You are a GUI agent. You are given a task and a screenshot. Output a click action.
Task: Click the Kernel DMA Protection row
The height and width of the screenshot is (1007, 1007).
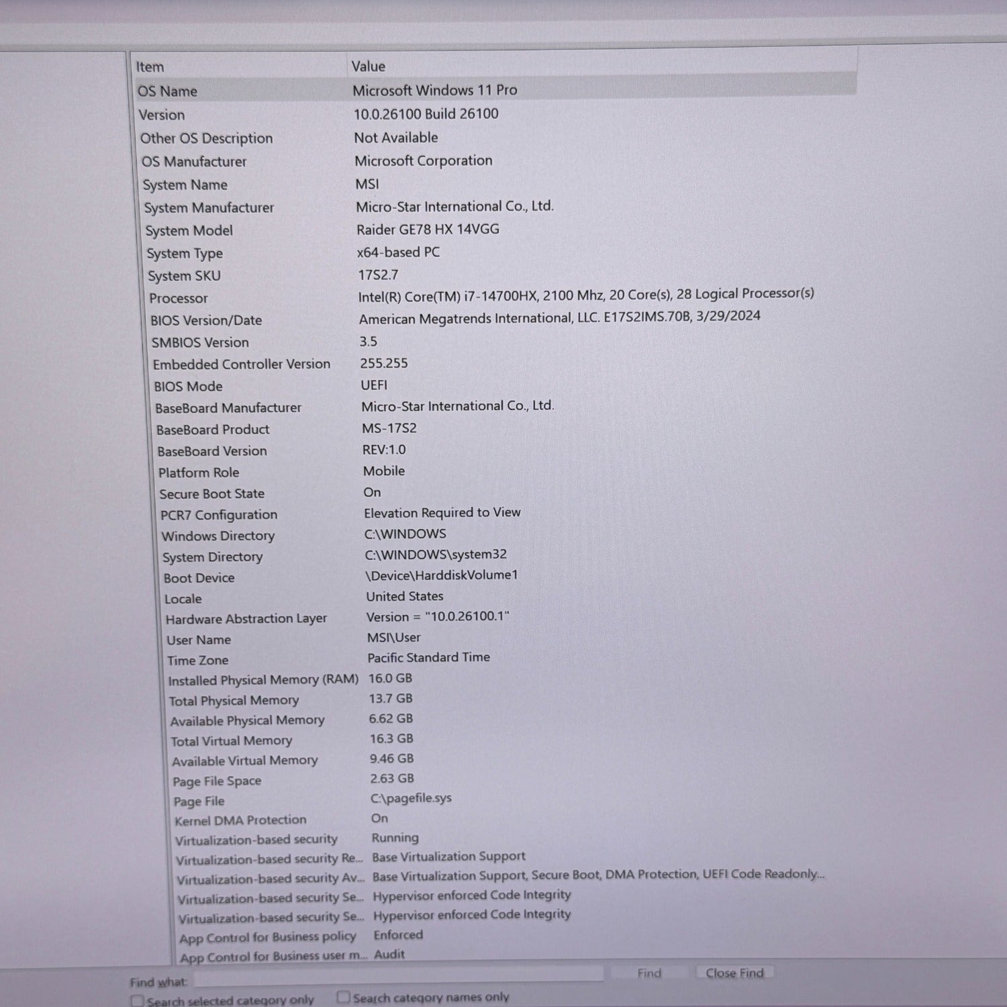pyautogui.click(x=240, y=820)
